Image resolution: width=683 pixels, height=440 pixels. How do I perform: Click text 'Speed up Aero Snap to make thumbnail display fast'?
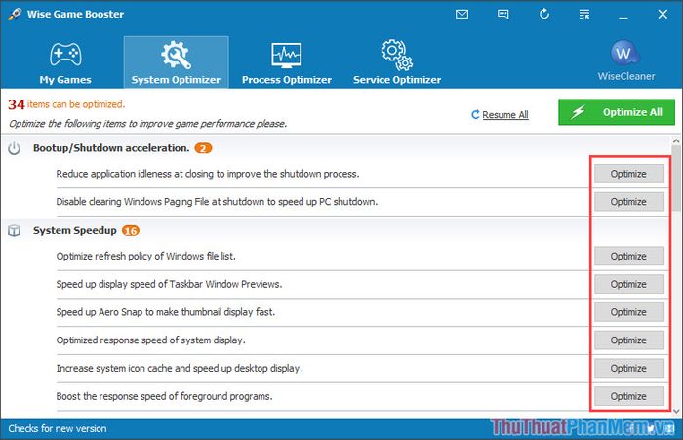click(x=166, y=312)
